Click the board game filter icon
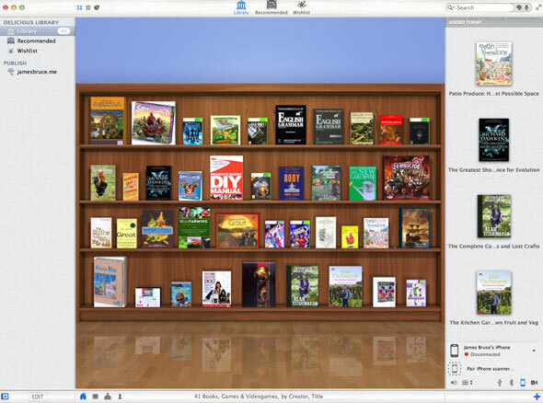Viewport: 543px width, 403px height. coord(108,396)
